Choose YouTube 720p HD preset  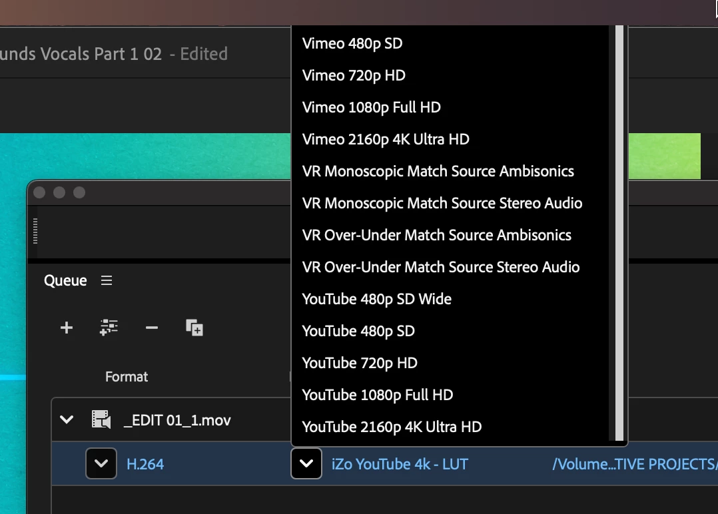coord(450,363)
